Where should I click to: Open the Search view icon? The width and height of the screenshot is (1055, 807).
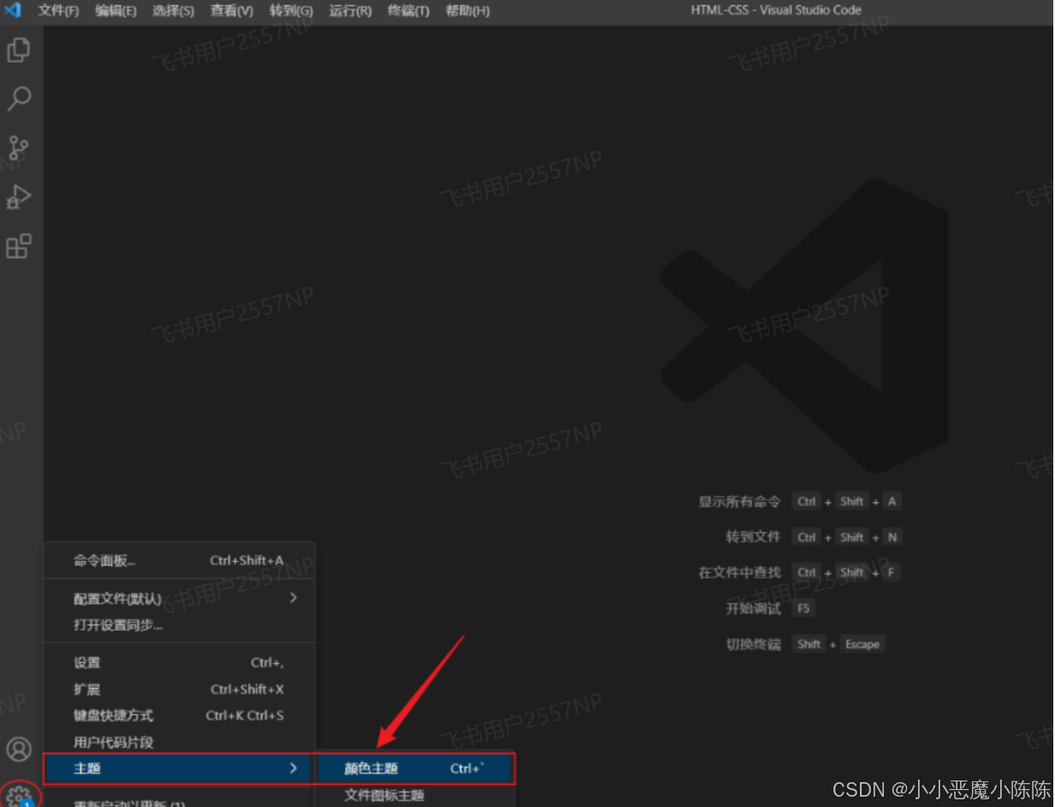19,98
